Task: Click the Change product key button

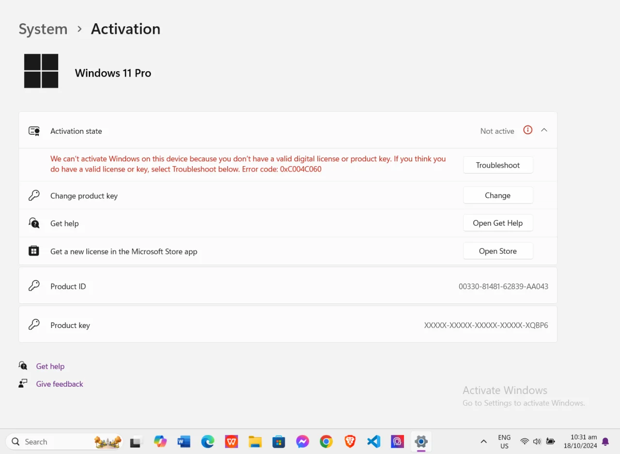Action: point(498,195)
